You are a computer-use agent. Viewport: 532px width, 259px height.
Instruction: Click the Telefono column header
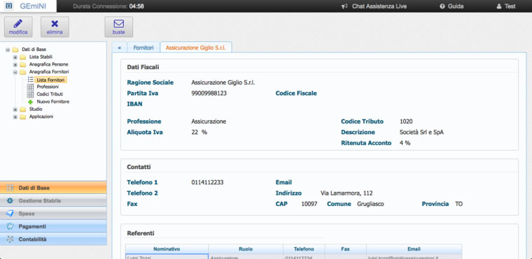point(304,249)
